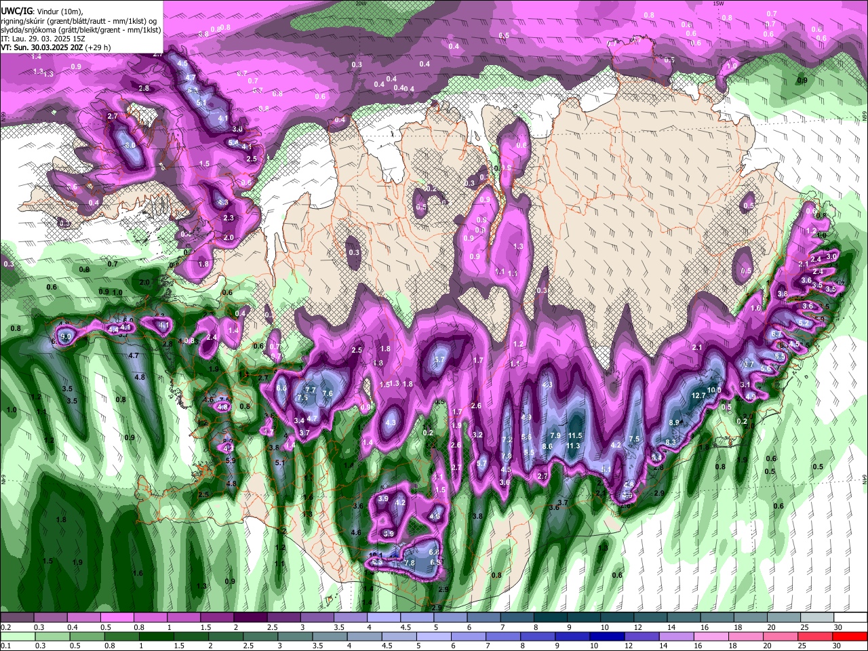
Task: Select the dark teal 9 swatch in the top snow scale
Action: (583, 618)
